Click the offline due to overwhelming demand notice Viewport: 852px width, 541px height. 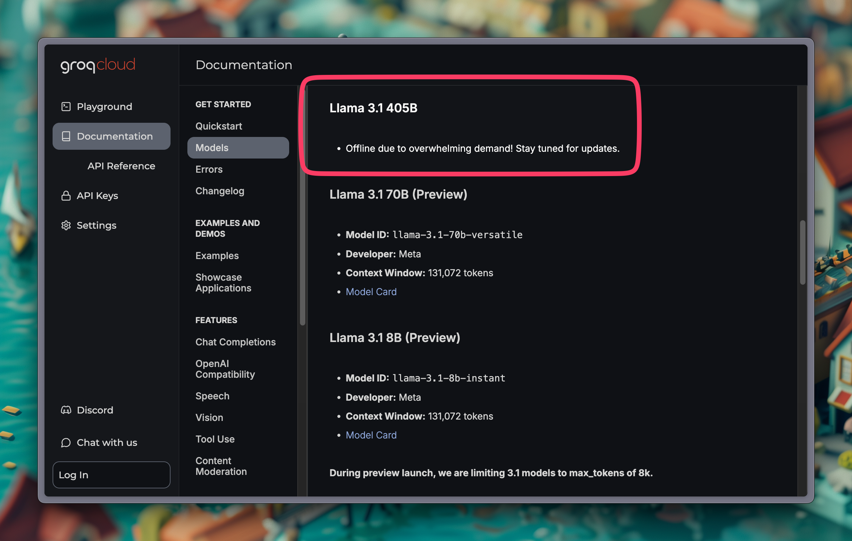tap(483, 148)
